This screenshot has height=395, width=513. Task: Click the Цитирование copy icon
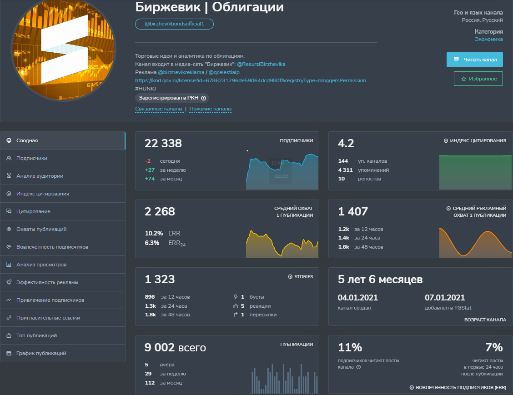(x=9, y=211)
